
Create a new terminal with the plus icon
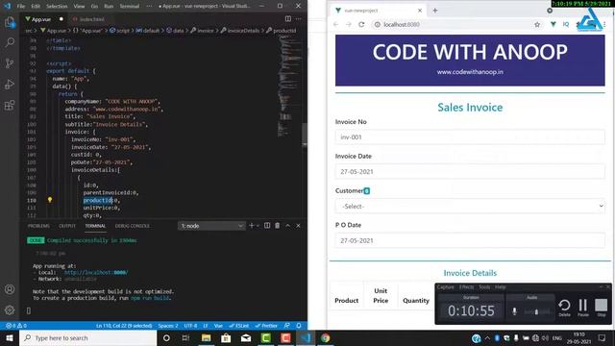(252, 226)
